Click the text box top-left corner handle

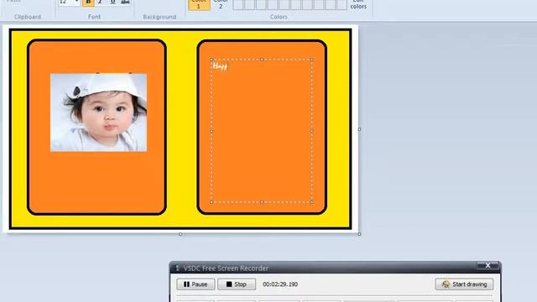tap(211, 60)
